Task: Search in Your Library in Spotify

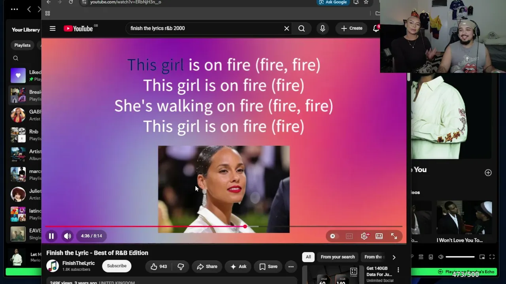Action: click(16, 58)
